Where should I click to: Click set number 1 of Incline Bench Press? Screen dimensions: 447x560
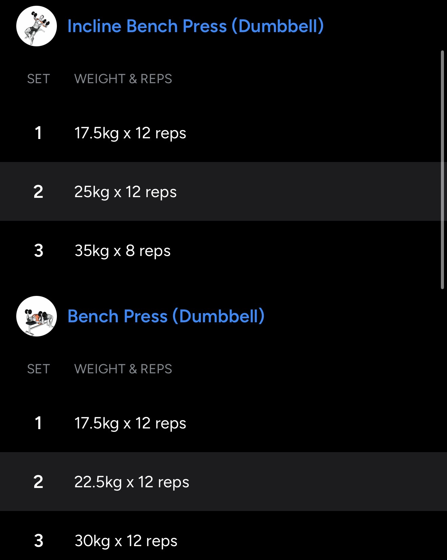[x=38, y=133]
